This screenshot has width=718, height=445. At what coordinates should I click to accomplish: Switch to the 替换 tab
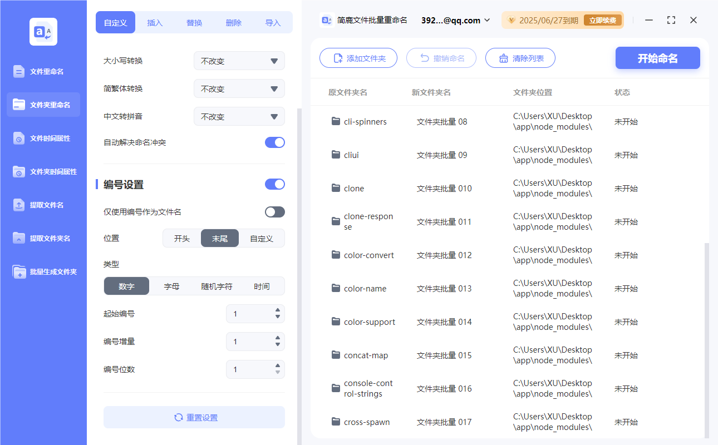194,22
